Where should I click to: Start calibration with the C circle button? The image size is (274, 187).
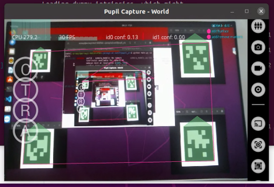coord(25,69)
